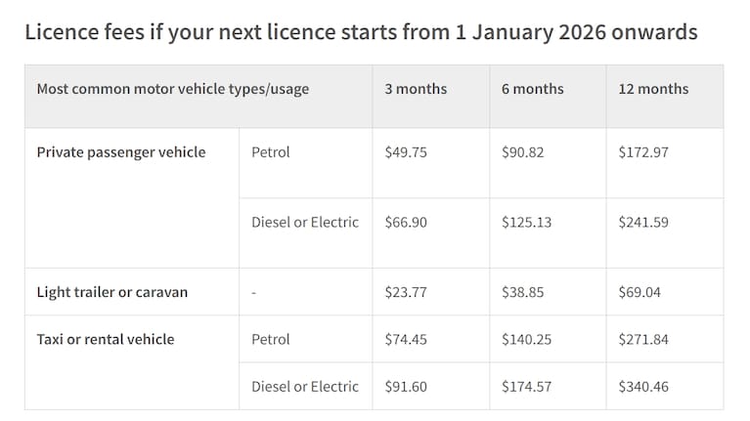Screen dimensions: 750x421
Task: Click the $66.90 fee cell
Action: [x=406, y=222]
